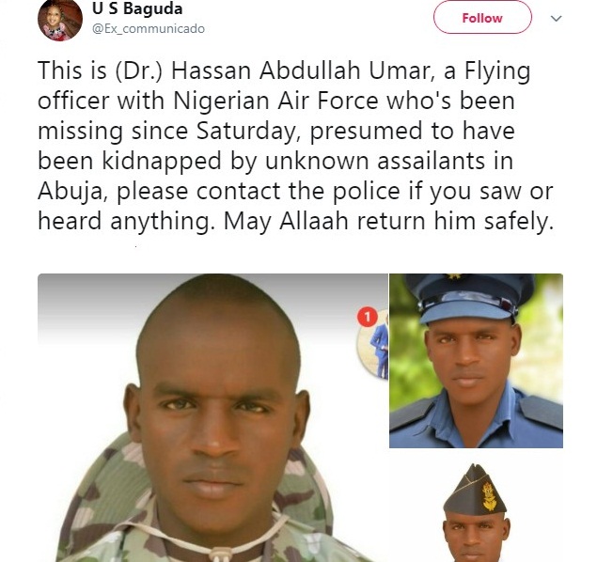Viewport: 597px width, 562px height.
Task: Click the dark shoulder epaulette on blue uniform
Action: click(542, 411)
